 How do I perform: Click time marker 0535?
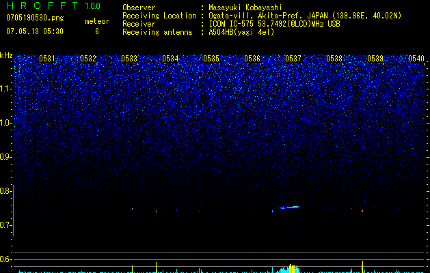pyautogui.click(x=211, y=58)
